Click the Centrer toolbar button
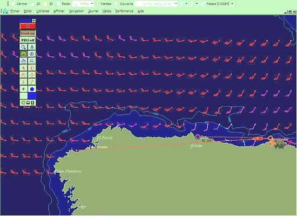 [x=19, y=4]
